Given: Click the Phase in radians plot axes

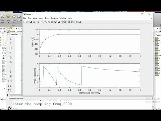Looking at the screenshot, I should [90, 76].
